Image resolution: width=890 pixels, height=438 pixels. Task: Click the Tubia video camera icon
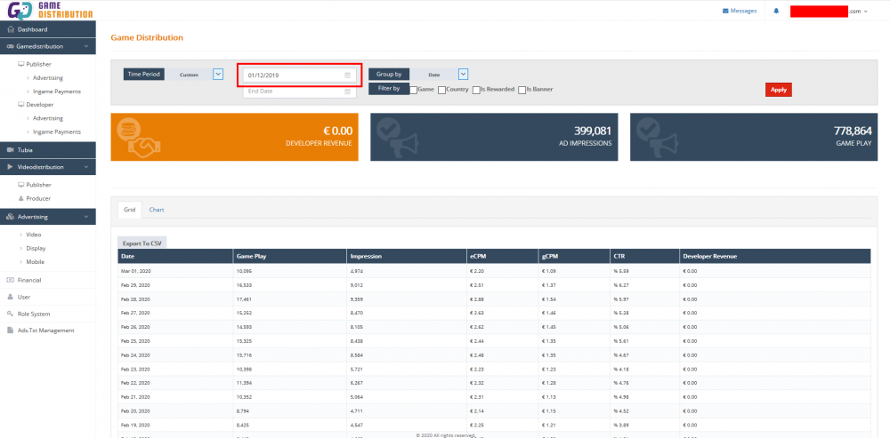(x=10, y=149)
